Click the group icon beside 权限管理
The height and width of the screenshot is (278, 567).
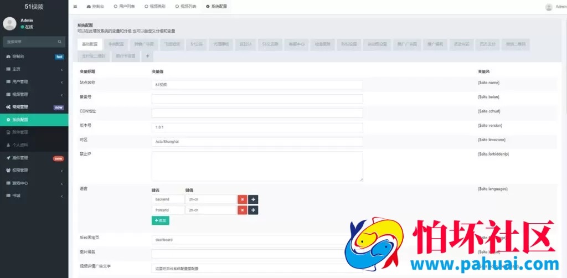coord(8,171)
